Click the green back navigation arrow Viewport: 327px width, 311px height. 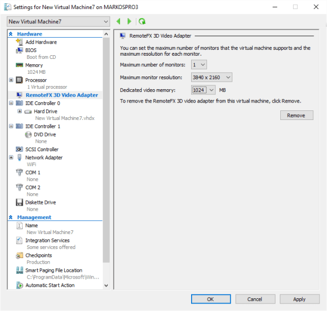tap(118, 21)
